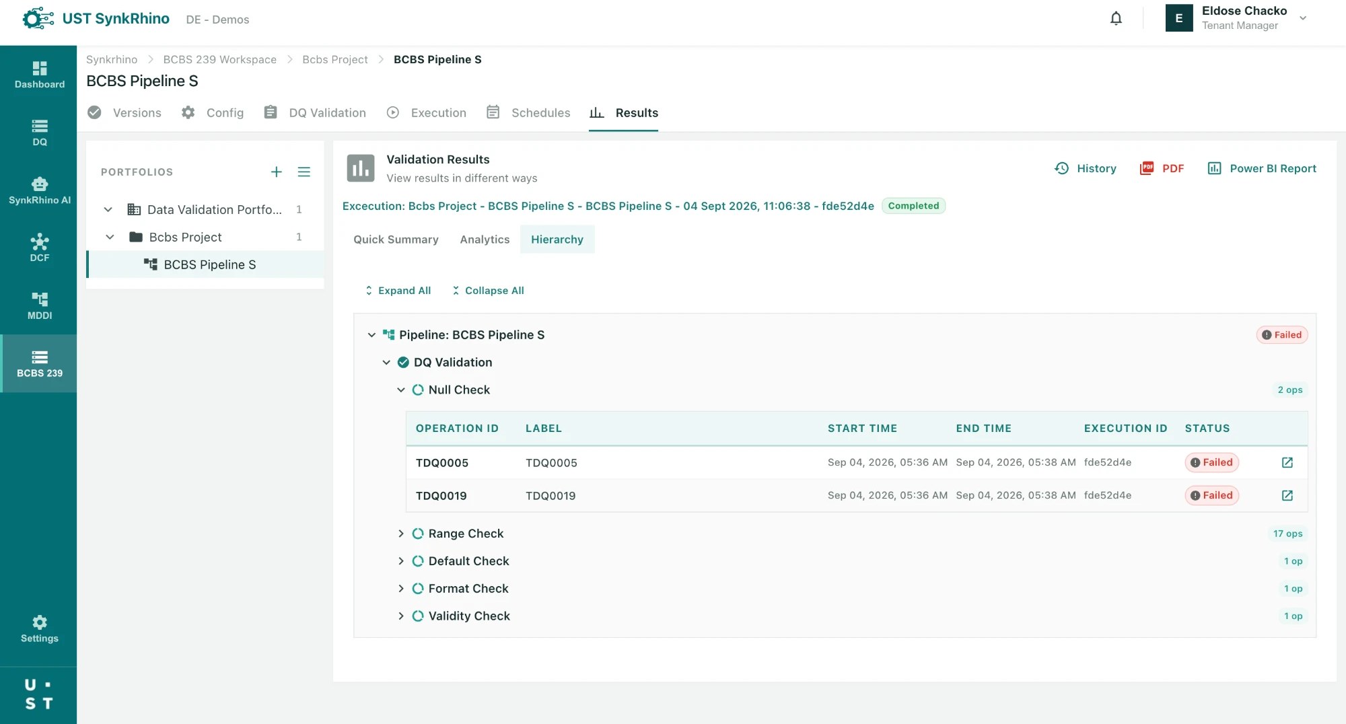Select the BCBS 239 sidebar item

pos(39,363)
